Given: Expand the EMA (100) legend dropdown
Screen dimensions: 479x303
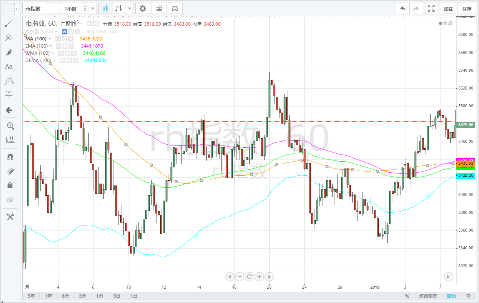Looking at the screenshot, I should [51, 46].
